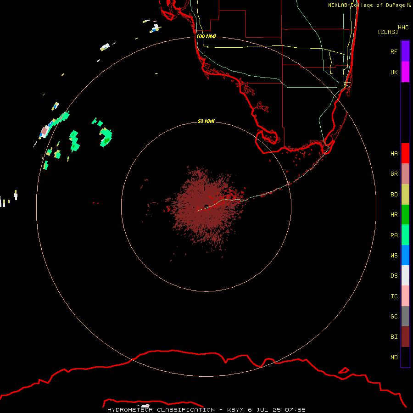Image resolution: width=413 pixels, height=413 pixels.
Task: Click the BI biological brown swatch
Action: [x=405, y=337]
